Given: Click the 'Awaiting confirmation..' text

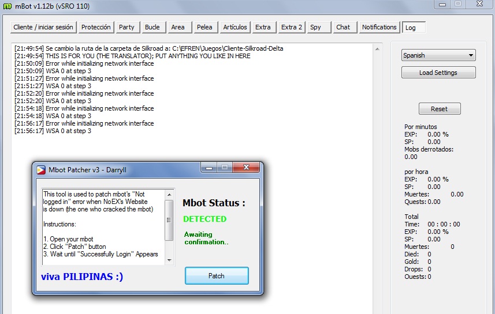Looking at the screenshot, I should [206, 239].
